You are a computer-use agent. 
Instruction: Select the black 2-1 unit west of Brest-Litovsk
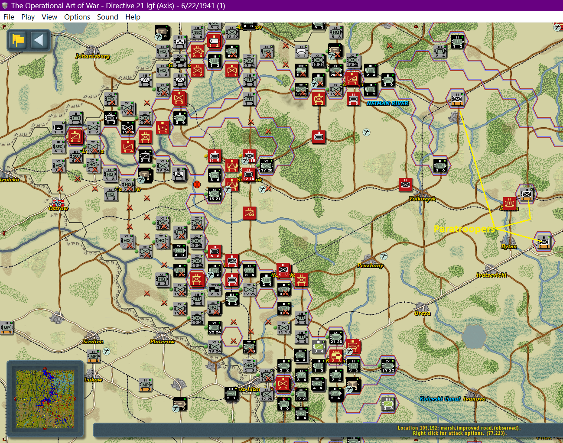pyautogui.click(x=232, y=394)
